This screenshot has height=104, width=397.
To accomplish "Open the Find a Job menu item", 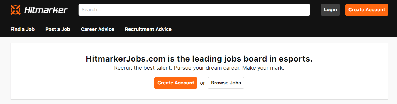I will [x=22, y=29].
